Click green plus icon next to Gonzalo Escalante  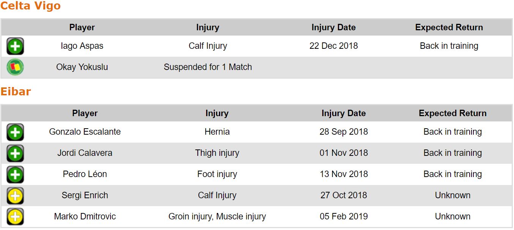pos(15,132)
